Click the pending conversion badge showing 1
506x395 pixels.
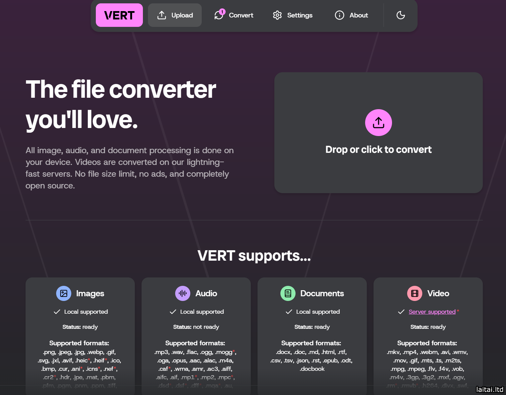222,11
